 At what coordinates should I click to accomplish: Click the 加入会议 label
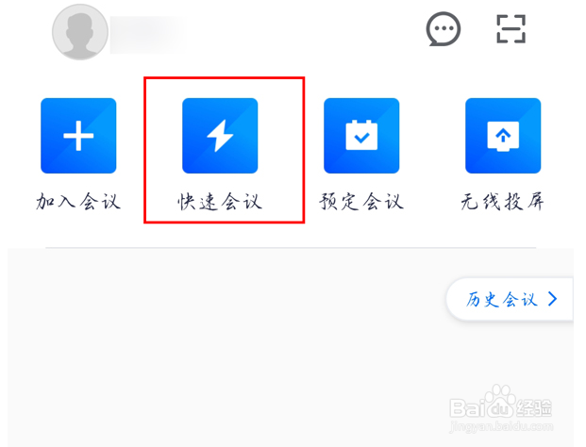78,202
